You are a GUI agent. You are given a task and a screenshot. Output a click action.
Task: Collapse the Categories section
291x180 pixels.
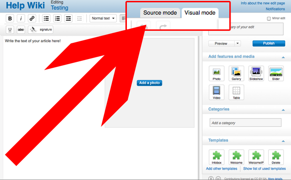pos(283,110)
